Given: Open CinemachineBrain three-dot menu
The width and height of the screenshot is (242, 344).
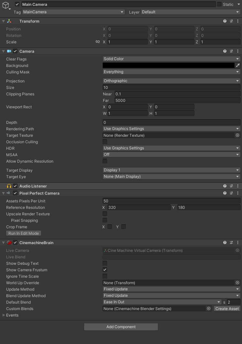Looking at the screenshot, I should [x=238, y=242].
